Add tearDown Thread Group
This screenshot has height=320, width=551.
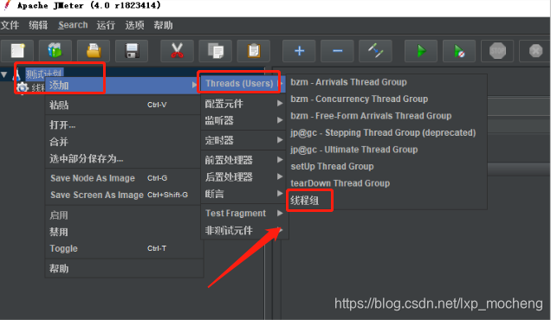[386, 183]
